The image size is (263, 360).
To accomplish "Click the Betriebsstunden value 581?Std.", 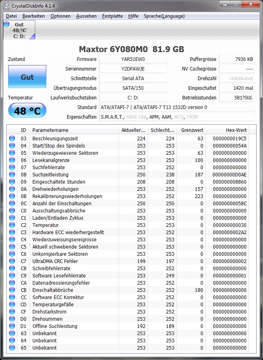I will pos(237,98).
